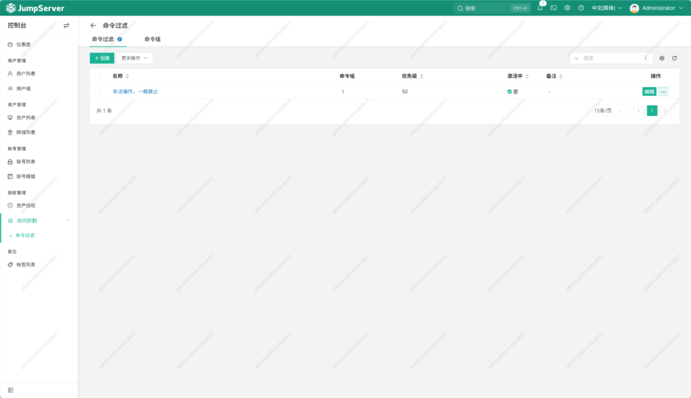Refresh the command filter table

[x=674, y=59]
